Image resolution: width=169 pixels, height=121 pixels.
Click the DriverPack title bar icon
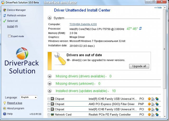coord(3,2)
